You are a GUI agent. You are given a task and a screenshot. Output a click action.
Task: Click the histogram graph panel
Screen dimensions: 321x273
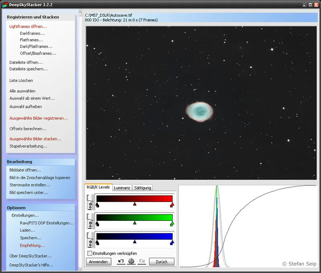tap(248, 226)
